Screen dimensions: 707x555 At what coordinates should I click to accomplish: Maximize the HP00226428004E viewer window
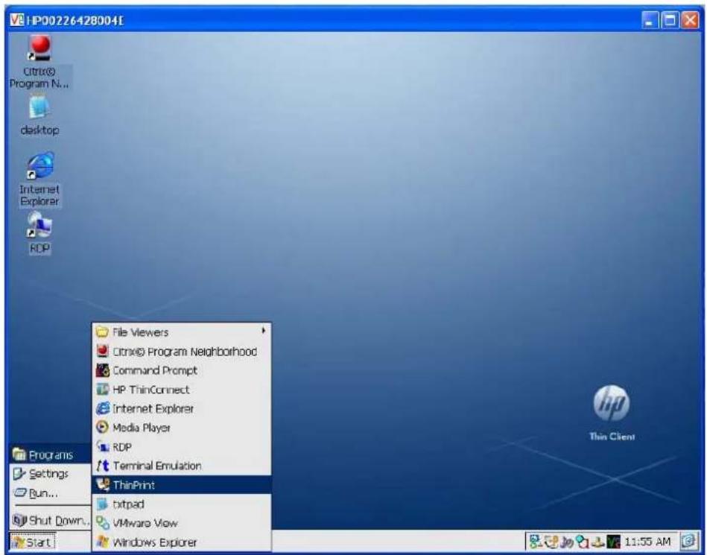[x=670, y=20]
